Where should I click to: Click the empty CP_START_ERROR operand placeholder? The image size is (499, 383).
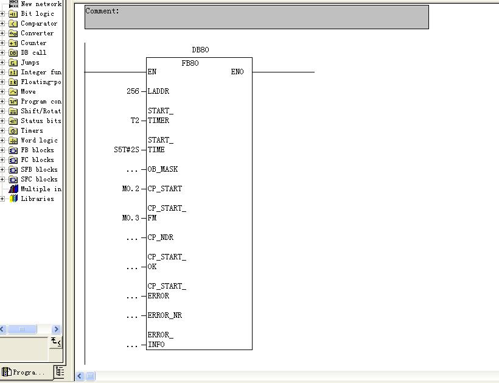pyautogui.click(x=132, y=297)
